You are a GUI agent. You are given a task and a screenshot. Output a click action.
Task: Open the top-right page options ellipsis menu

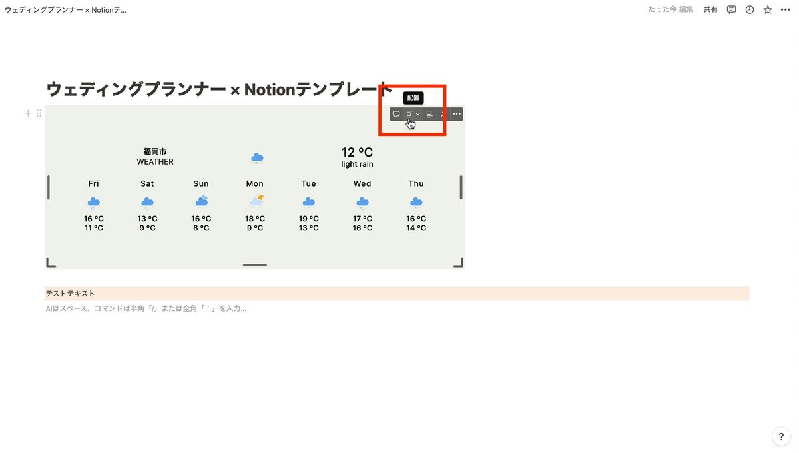click(786, 9)
